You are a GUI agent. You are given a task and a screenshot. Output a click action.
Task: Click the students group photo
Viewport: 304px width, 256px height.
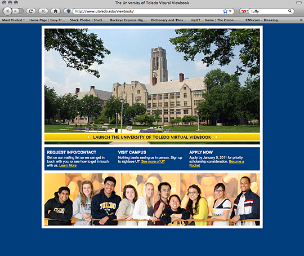coord(152,199)
